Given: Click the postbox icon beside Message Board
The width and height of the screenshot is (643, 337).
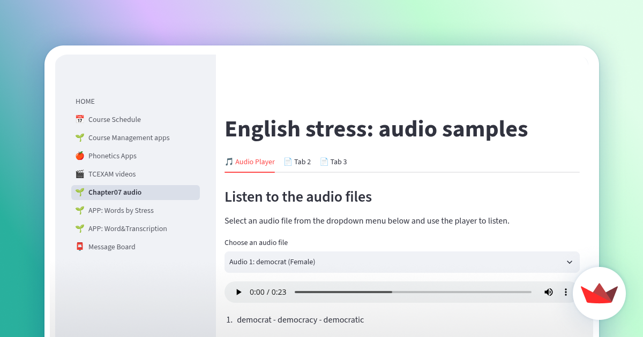Looking at the screenshot, I should tap(80, 247).
